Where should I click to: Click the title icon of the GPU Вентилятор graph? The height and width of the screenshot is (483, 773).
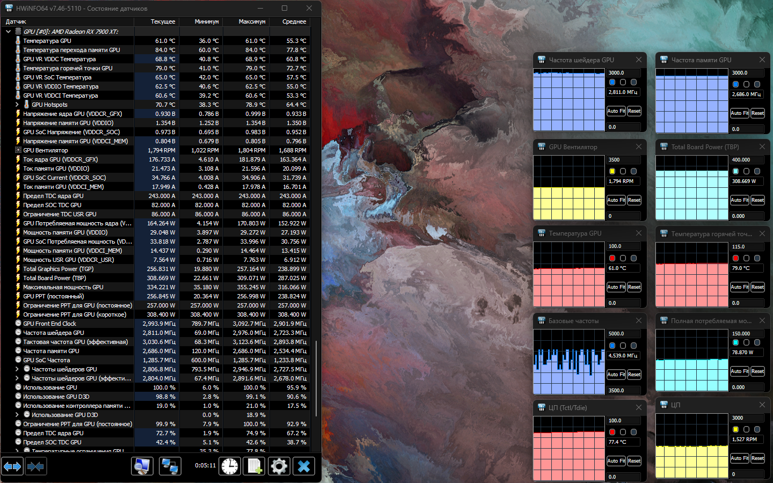[x=541, y=147]
